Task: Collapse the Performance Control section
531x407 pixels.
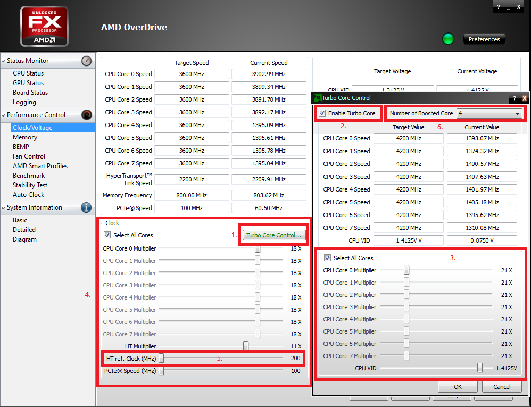Action: [3, 115]
